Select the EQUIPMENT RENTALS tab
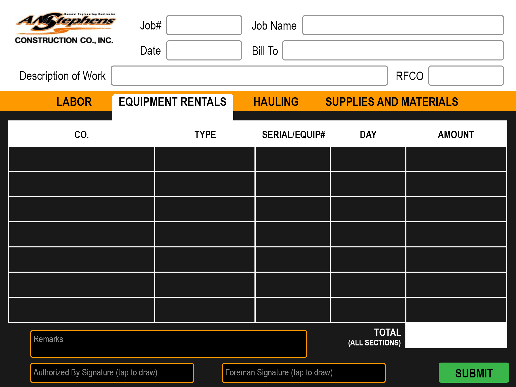The image size is (516, 387). point(173,102)
